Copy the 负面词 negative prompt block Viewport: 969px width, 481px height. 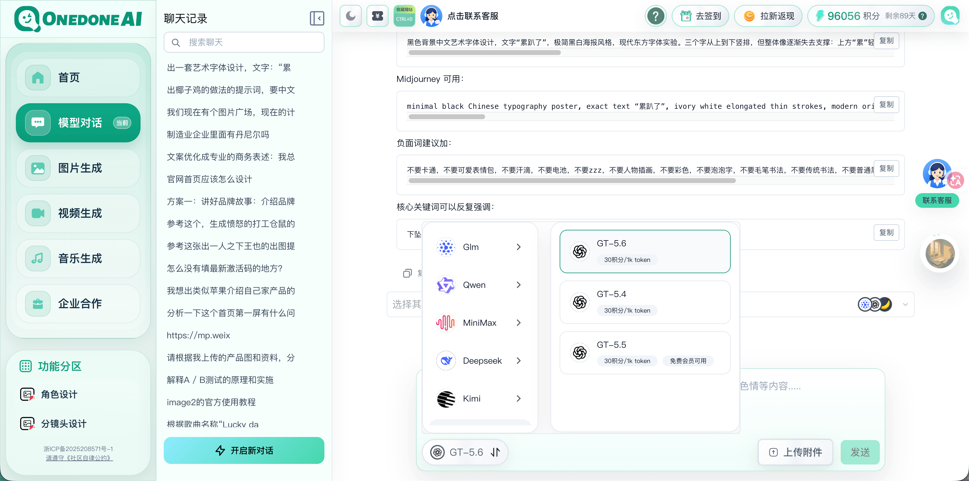tap(886, 168)
